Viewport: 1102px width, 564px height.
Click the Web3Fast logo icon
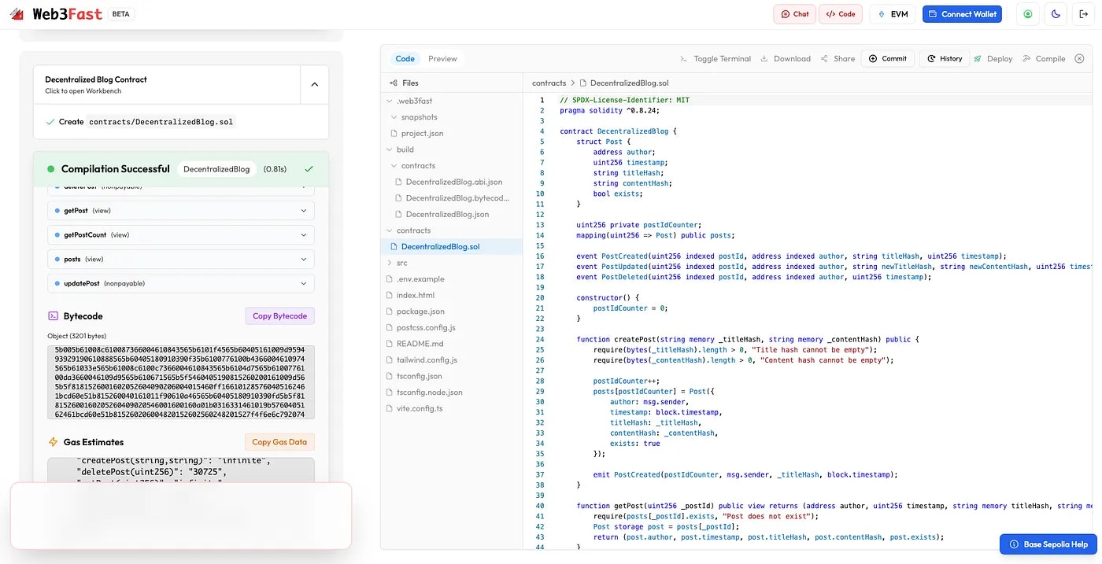pyautogui.click(x=17, y=14)
